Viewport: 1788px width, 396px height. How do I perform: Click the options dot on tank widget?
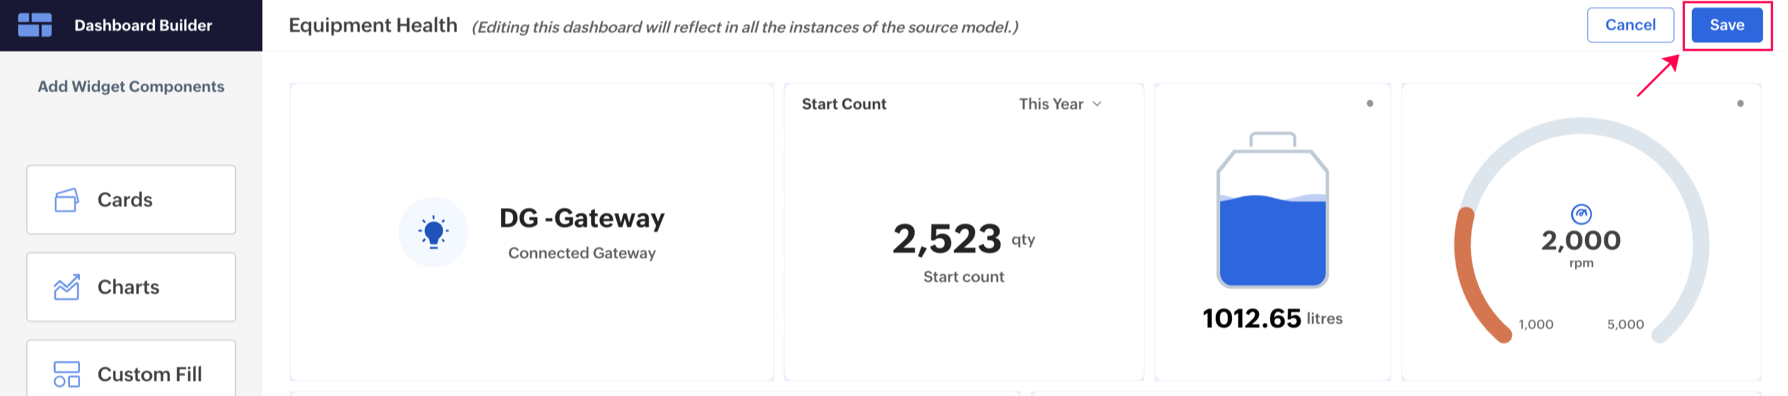coord(1369,104)
